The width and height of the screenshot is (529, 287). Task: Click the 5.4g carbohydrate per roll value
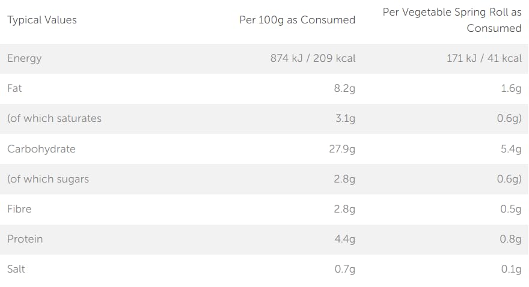[x=511, y=149]
